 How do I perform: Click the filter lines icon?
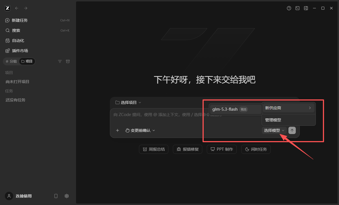(60, 61)
